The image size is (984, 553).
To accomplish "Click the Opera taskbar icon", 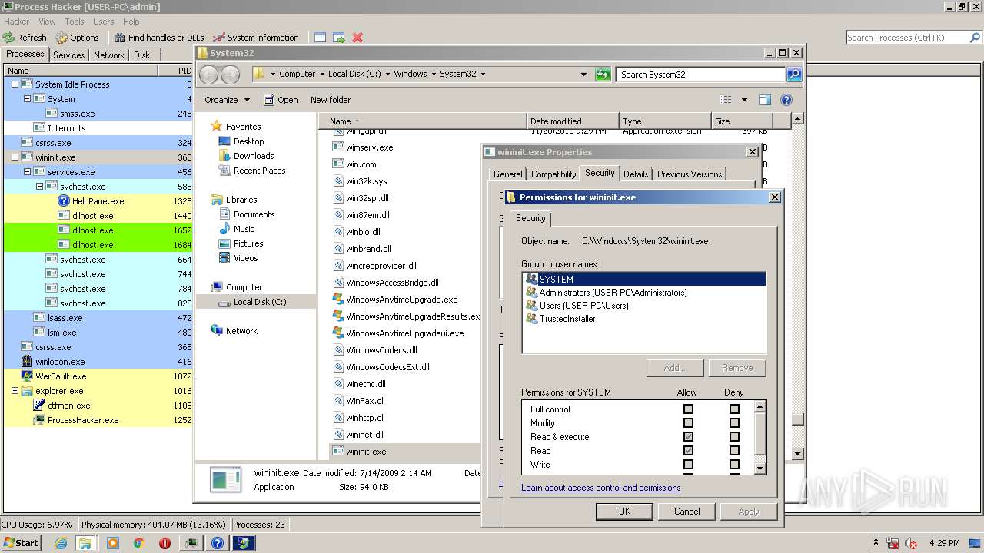I will [x=165, y=543].
